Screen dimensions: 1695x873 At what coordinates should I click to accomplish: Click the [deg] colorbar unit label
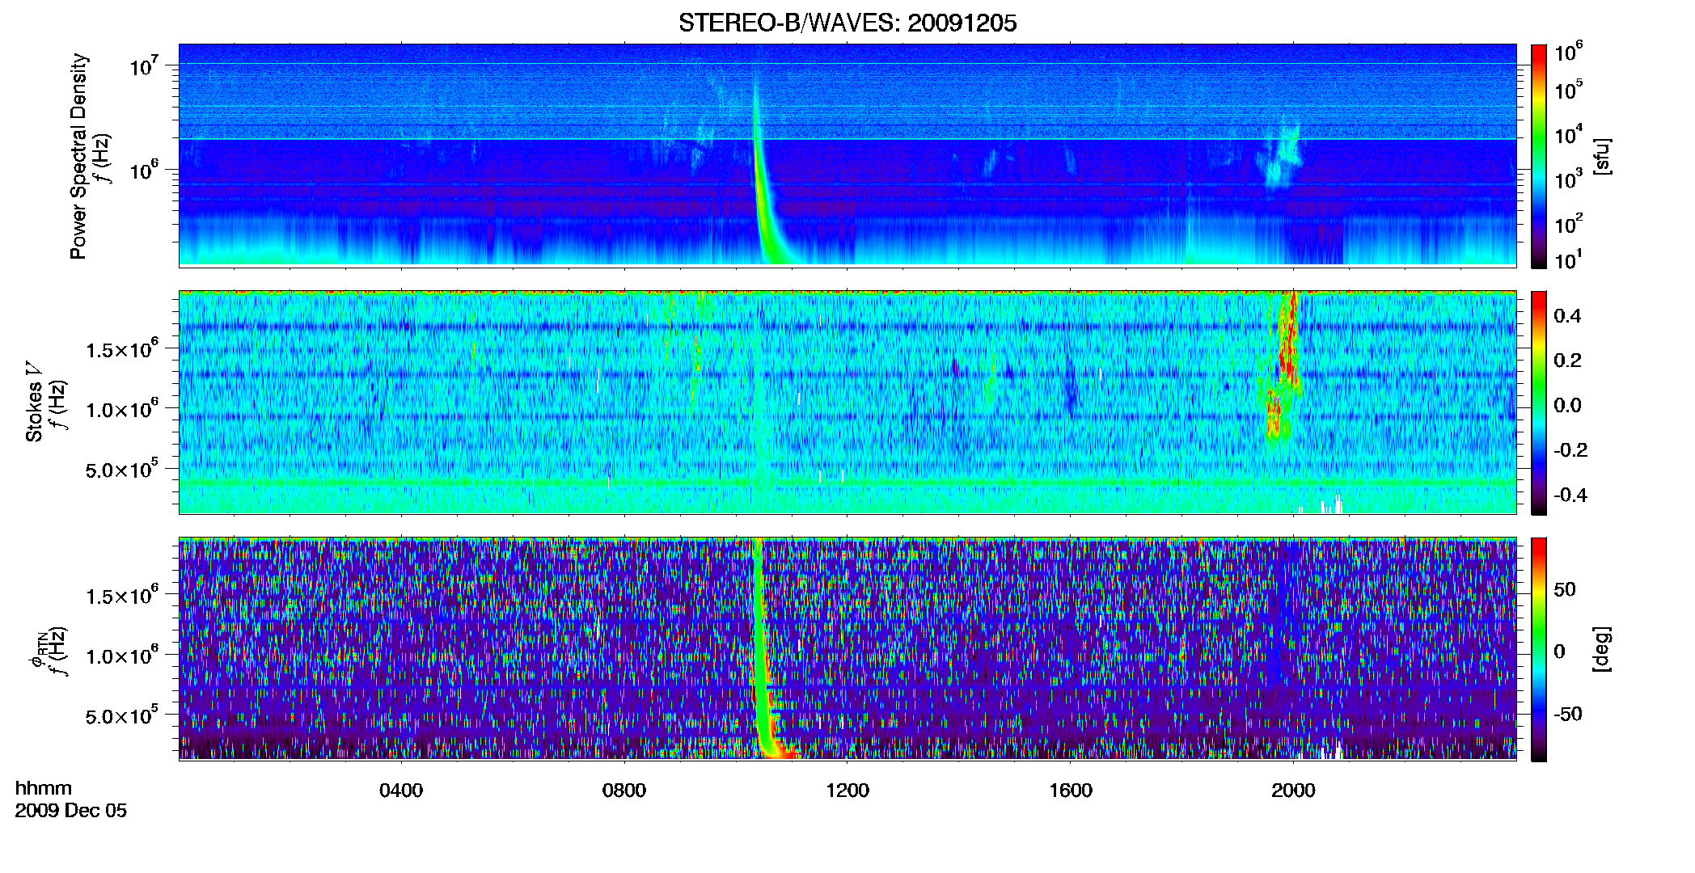[x=1601, y=649]
